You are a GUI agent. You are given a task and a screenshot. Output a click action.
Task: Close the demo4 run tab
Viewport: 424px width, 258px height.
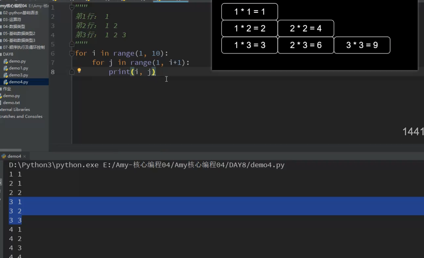click(x=25, y=157)
